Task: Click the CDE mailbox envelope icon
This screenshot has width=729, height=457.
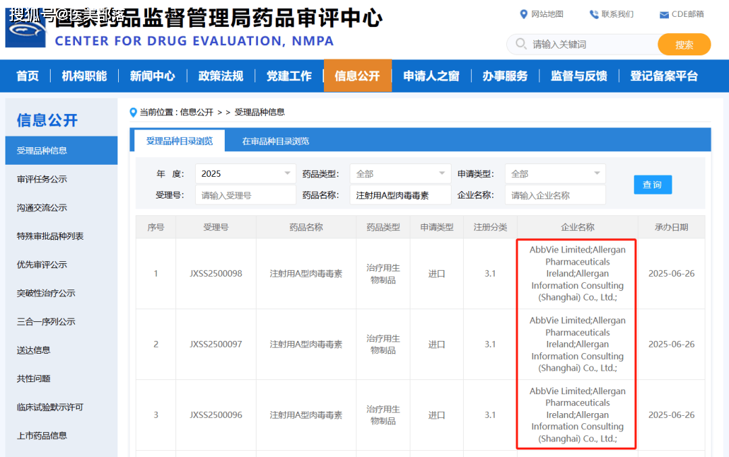Action: click(664, 15)
